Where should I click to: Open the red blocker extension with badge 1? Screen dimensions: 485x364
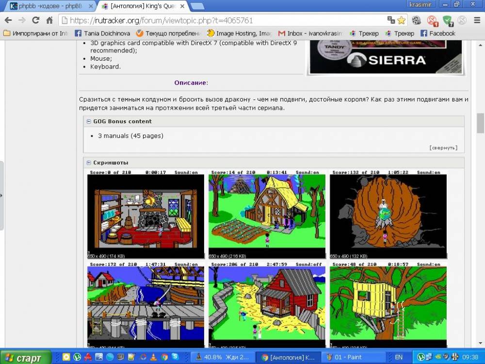coord(432,21)
